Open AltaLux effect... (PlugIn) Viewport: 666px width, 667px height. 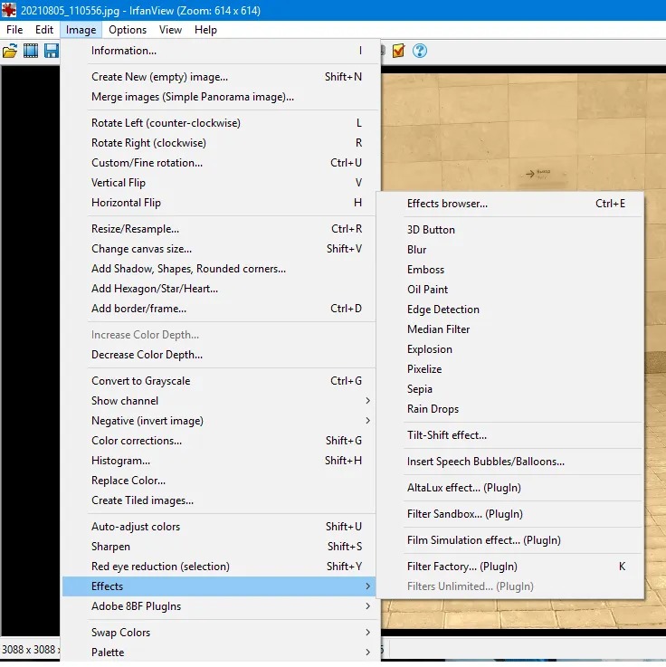tap(510, 488)
